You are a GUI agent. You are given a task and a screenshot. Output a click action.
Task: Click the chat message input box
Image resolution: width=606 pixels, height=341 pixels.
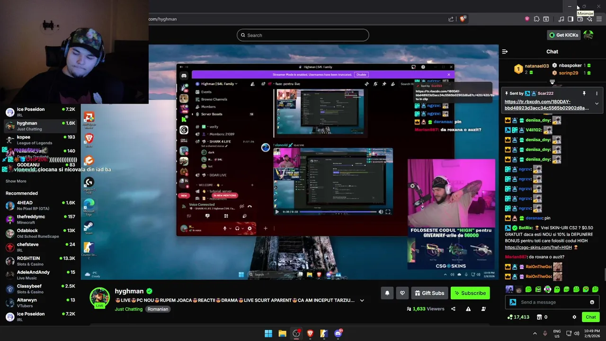pos(553,302)
